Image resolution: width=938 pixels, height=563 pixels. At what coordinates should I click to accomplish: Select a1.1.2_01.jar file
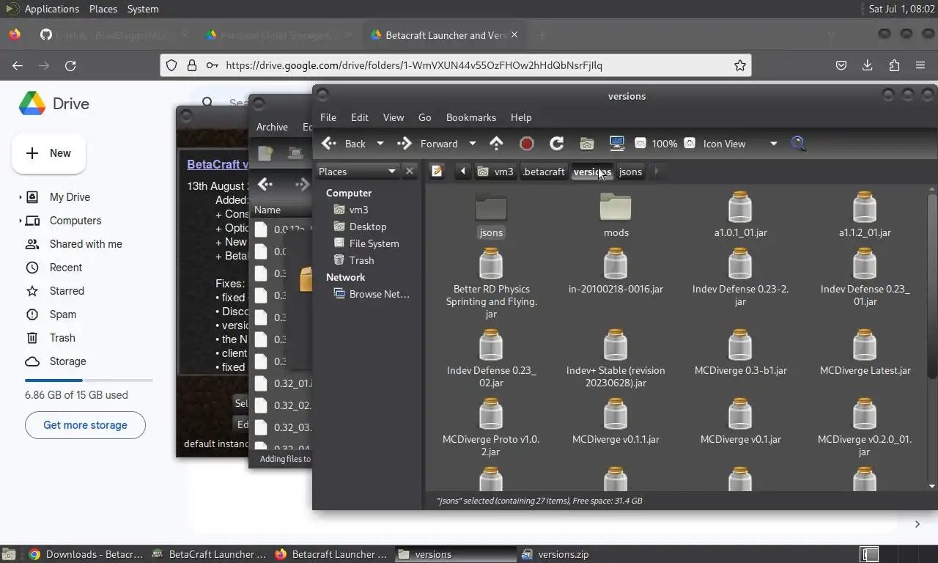click(865, 215)
